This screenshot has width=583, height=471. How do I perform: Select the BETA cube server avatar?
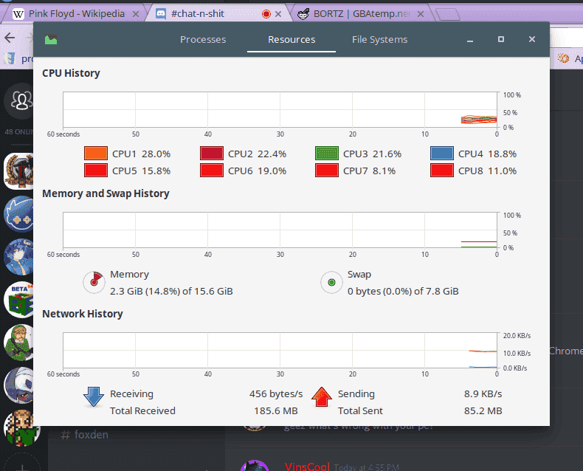(x=19, y=300)
